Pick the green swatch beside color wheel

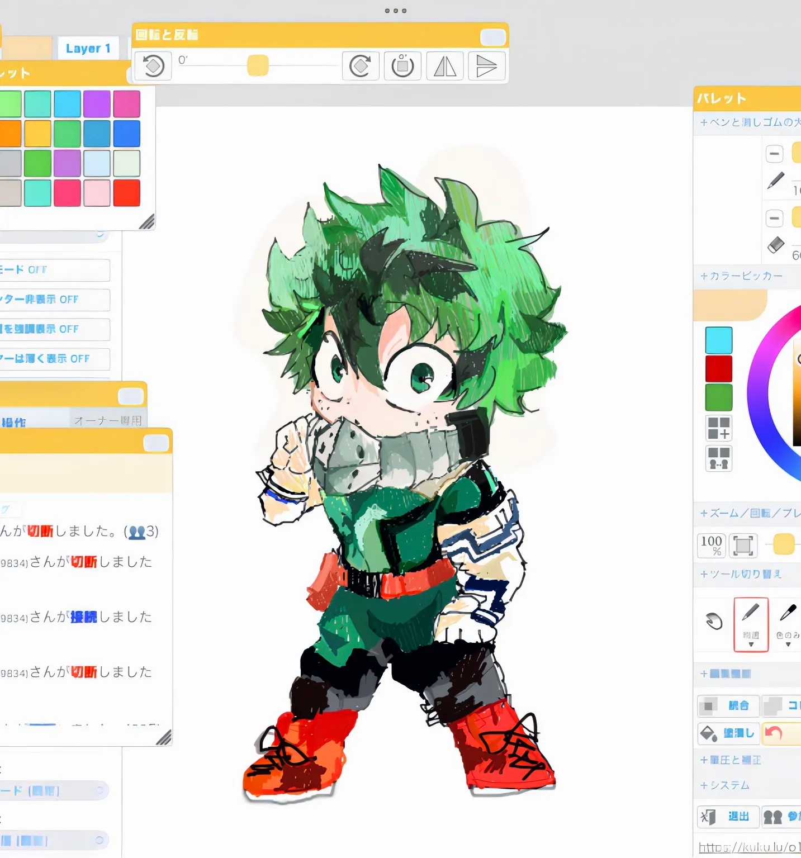coord(719,397)
